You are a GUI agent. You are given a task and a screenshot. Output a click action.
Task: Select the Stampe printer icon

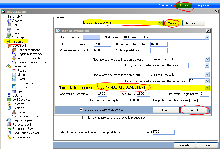click(9, 33)
